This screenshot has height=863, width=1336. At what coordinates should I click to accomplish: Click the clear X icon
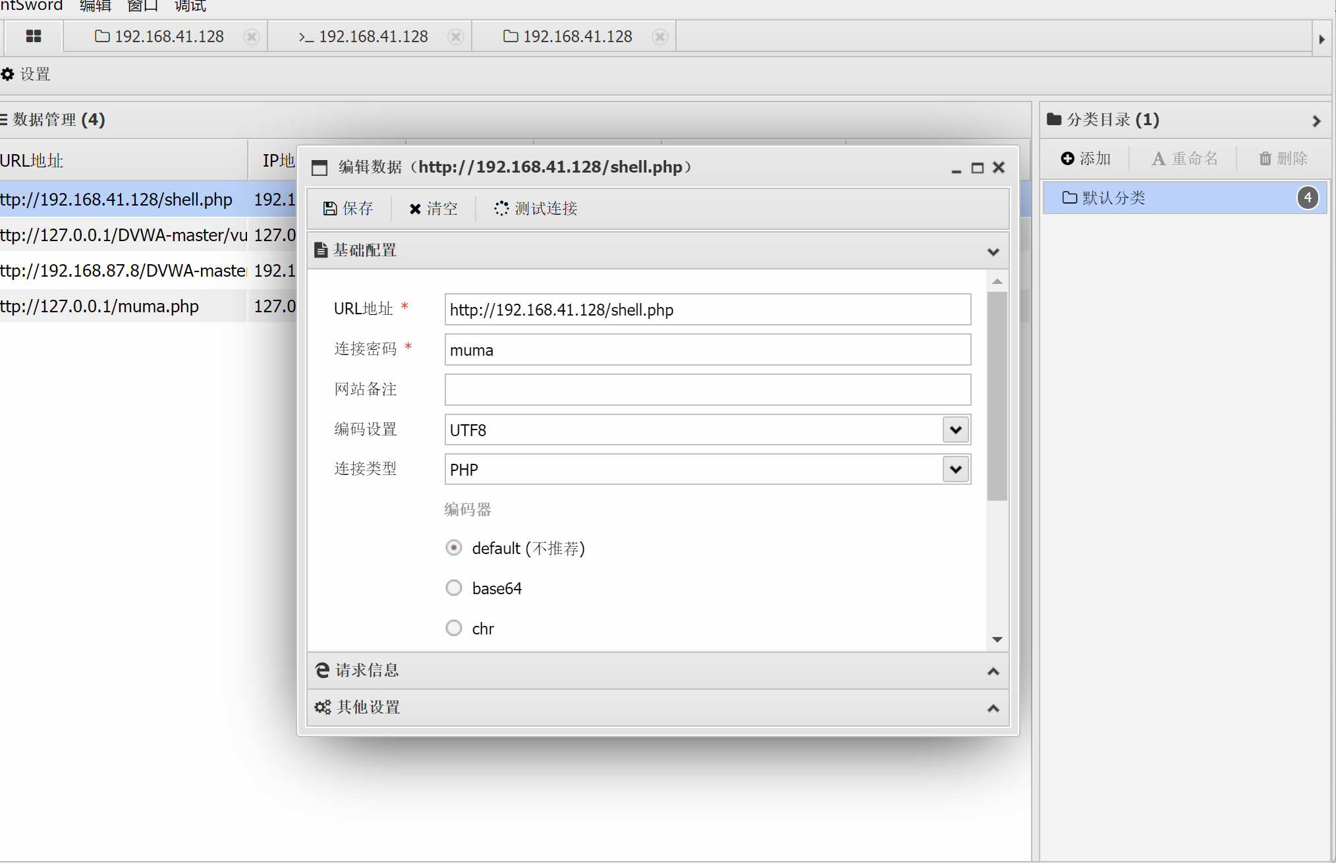tap(415, 209)
